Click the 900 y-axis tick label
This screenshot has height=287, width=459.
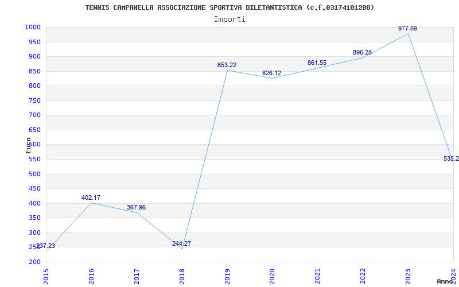click(x=34, y=56)
